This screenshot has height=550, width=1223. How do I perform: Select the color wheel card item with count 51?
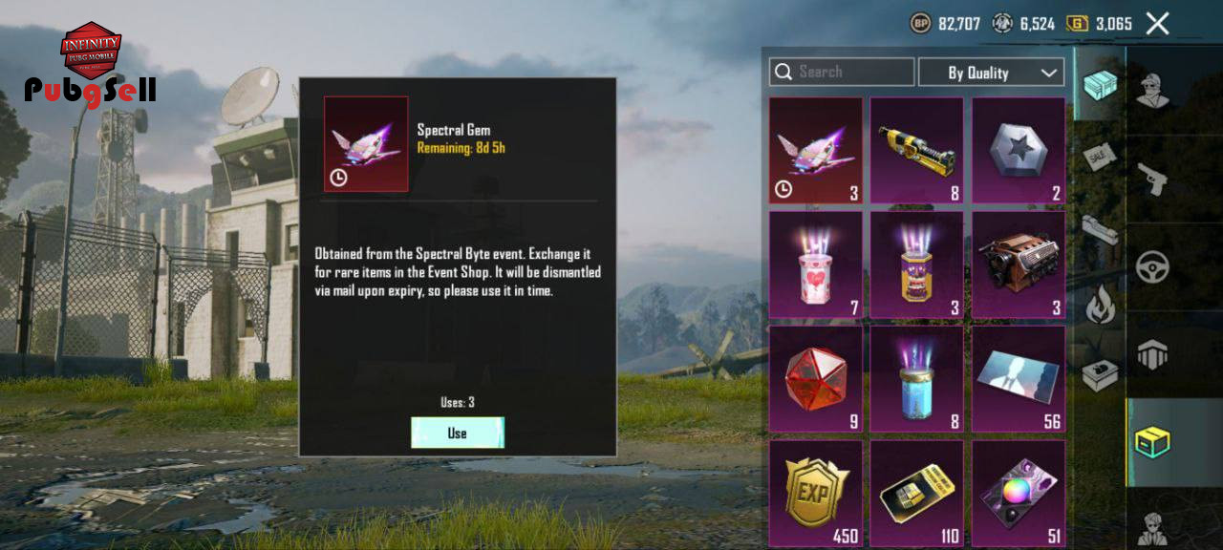point(1019,493)
